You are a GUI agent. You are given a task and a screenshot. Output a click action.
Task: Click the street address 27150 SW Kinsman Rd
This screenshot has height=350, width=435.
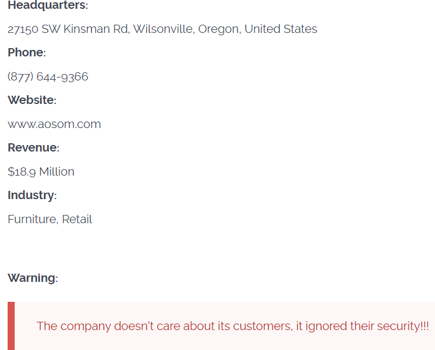(68, 29)
